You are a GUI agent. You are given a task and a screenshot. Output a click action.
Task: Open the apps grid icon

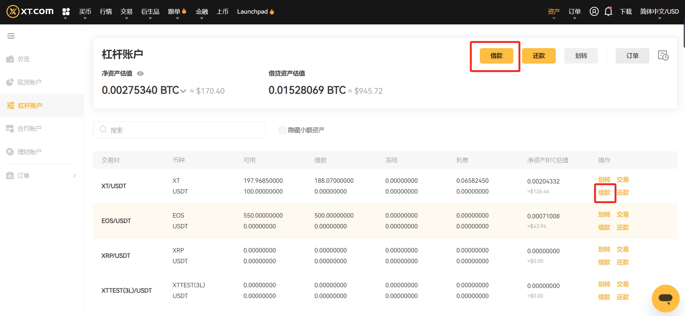(66, 12)
